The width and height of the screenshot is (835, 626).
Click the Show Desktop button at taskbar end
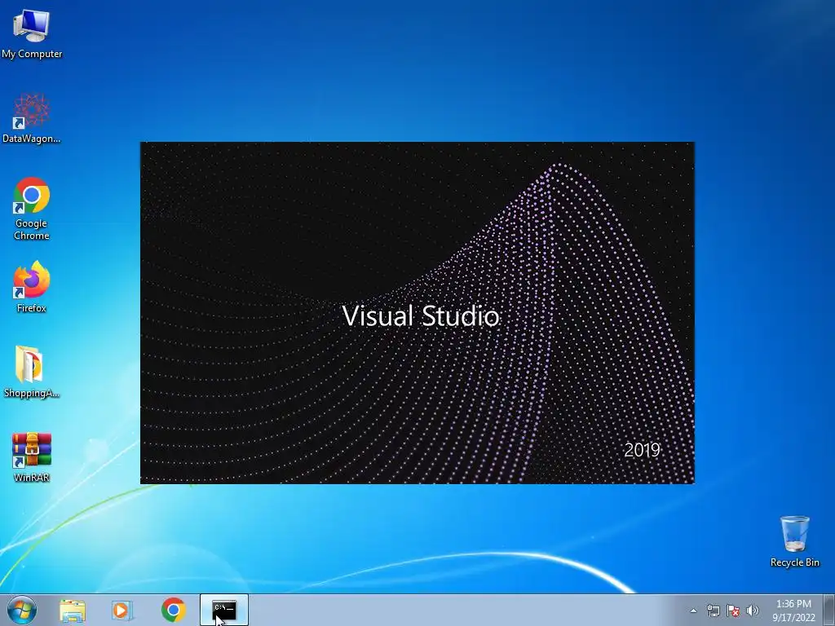click(x=829, y=610)
